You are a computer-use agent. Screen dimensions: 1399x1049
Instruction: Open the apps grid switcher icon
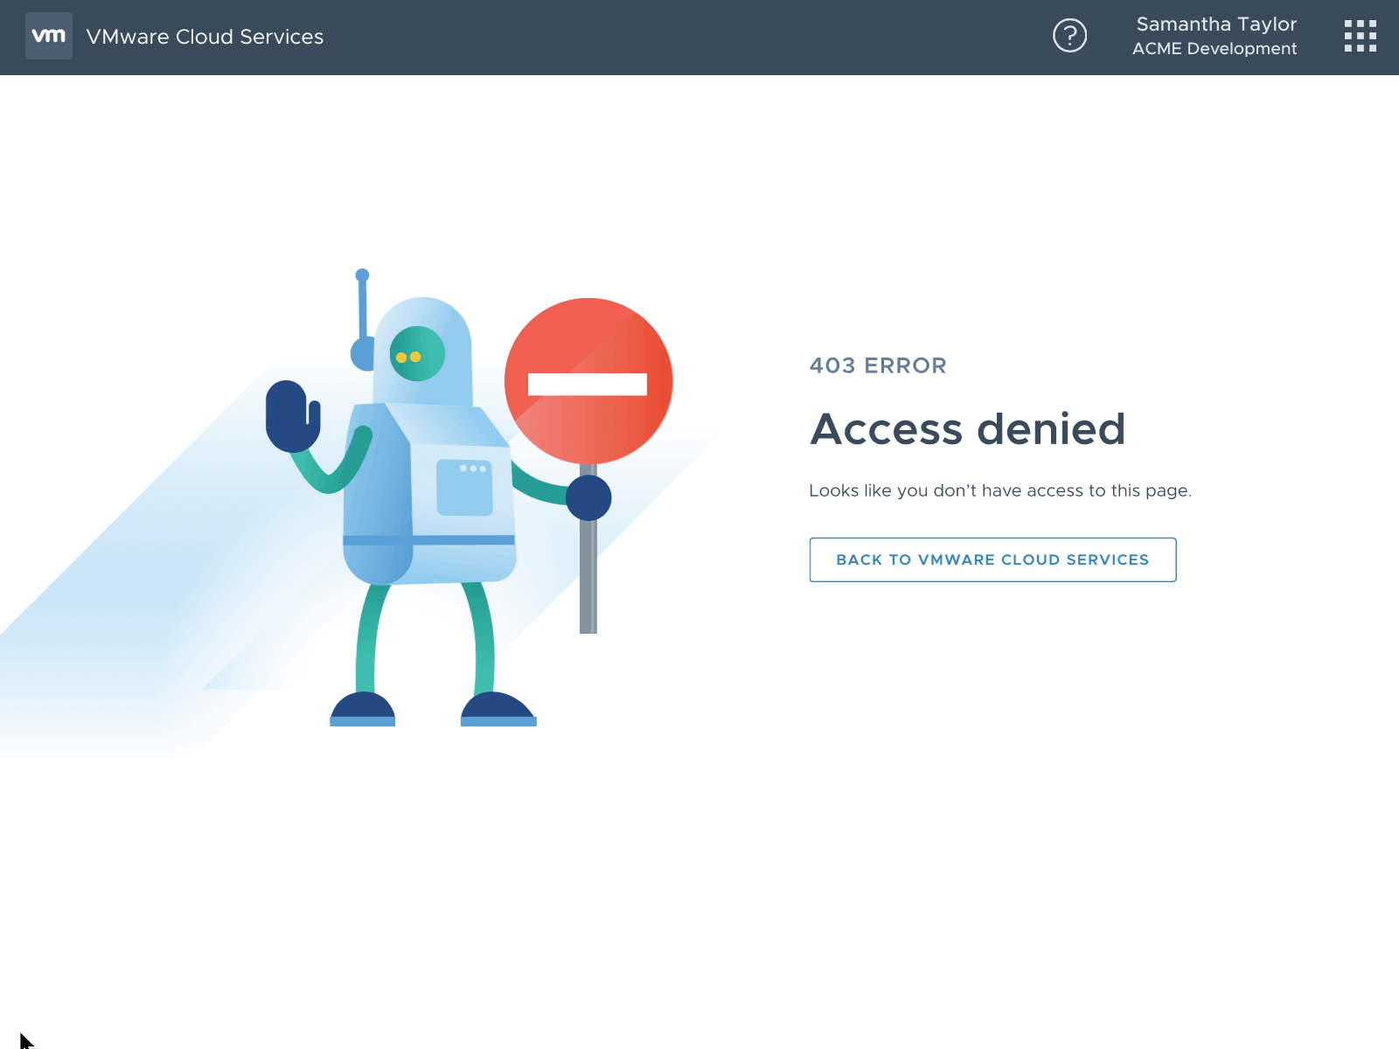click(x=1361, y=36)
